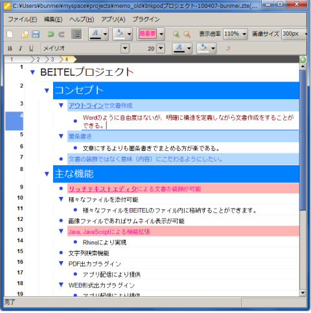
Task: Click the gray redo arrow
Action: [x=62, y=34]
